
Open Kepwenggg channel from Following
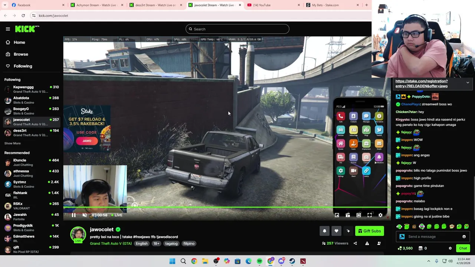(32, 89)
